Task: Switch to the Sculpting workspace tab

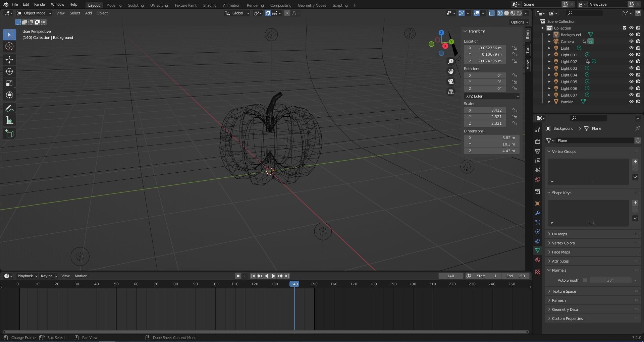Action: coord(136,5)
